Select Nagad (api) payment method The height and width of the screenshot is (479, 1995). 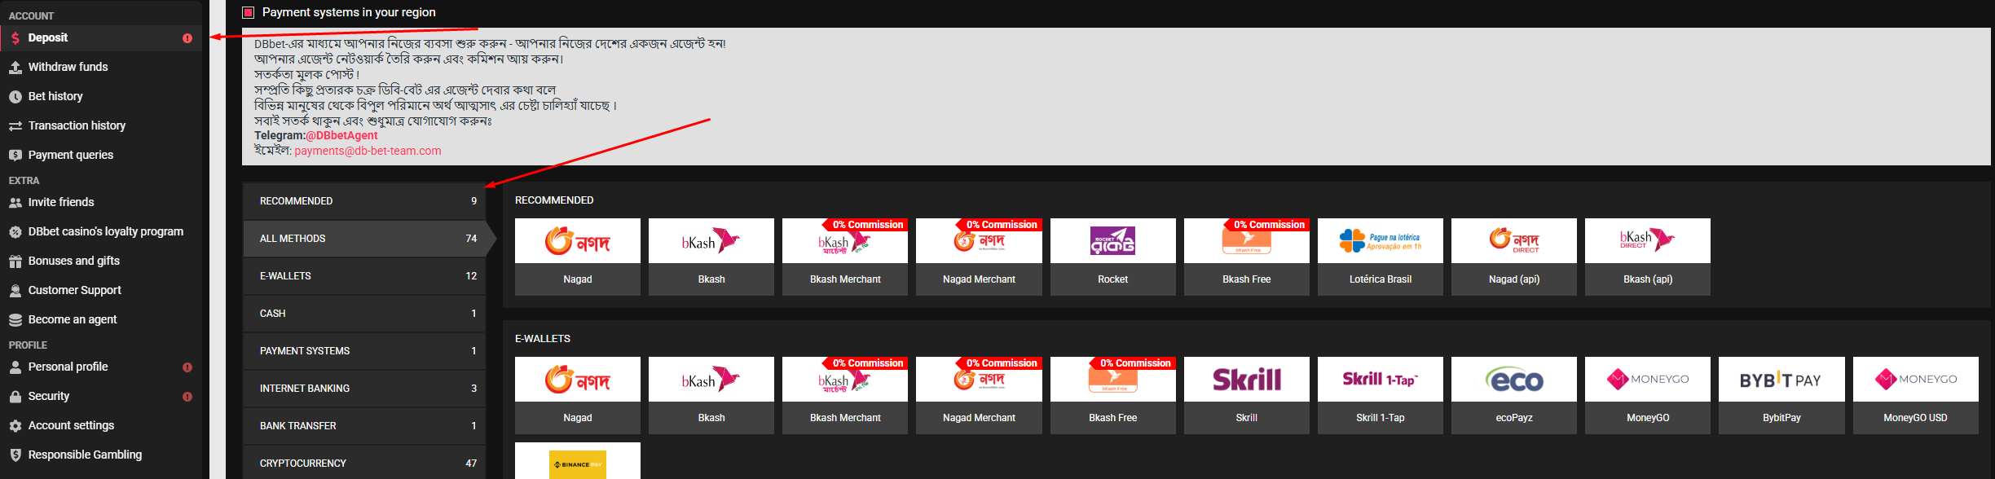tap(1514, 257)
